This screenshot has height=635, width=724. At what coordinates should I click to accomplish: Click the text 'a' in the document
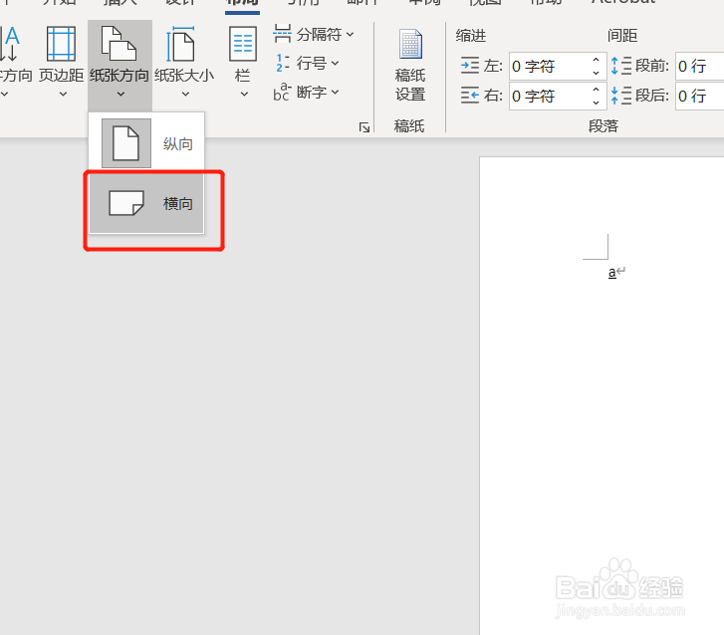pyautogui.click(x=611, y=273)
